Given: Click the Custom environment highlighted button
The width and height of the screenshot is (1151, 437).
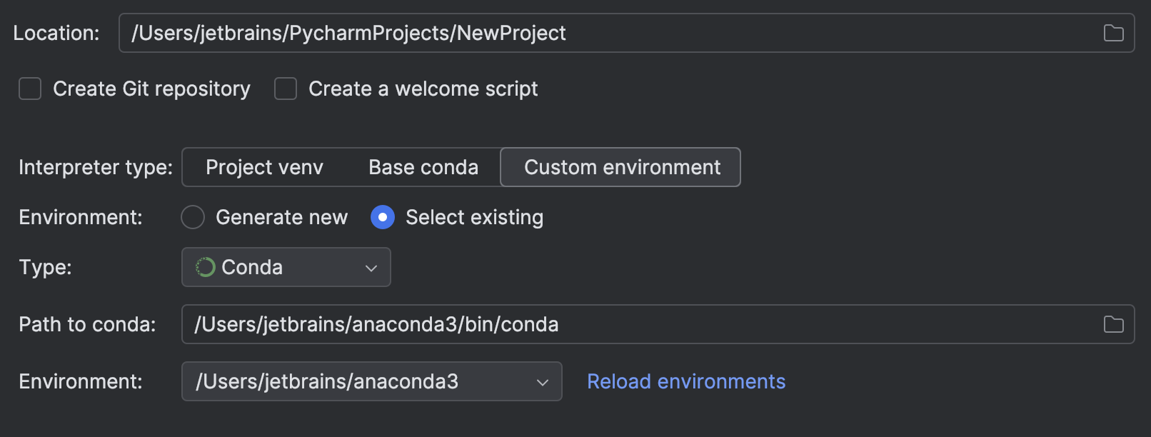Looking at the screenshot, I should pyautogui.click(x=620, y=167).
